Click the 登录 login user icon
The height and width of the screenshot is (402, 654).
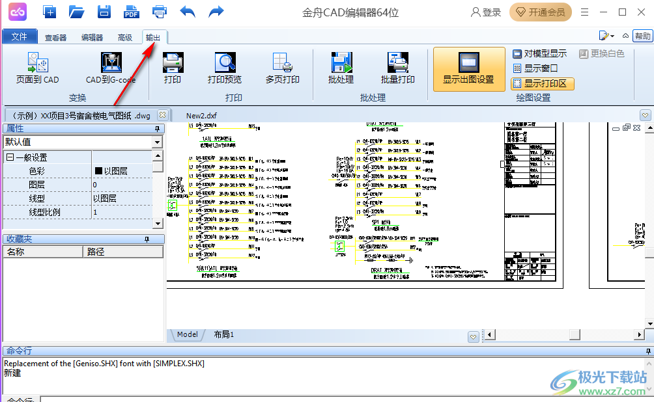[476, 12]
